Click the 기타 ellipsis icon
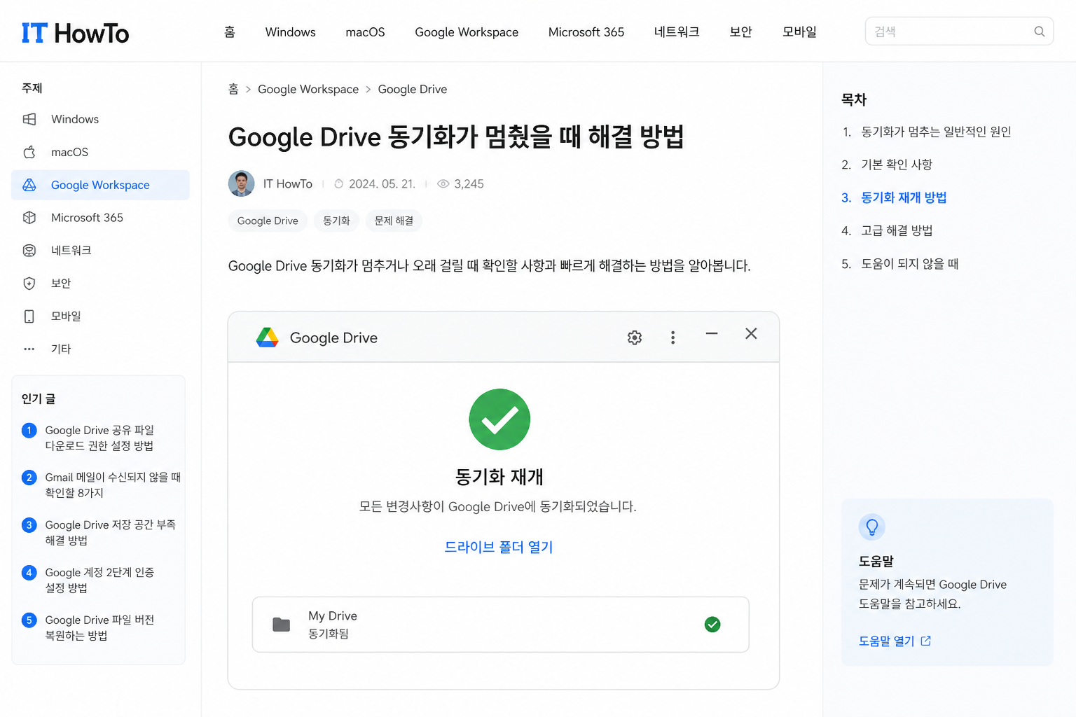 (29, 349)
